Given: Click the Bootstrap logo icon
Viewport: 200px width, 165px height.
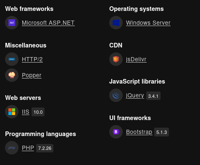Looking at the screenshot, I should 116,132.
